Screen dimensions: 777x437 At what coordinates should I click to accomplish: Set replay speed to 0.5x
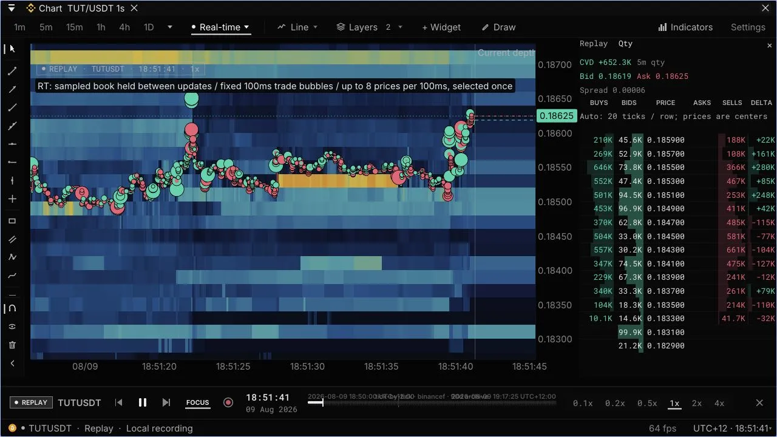point(647,403)
